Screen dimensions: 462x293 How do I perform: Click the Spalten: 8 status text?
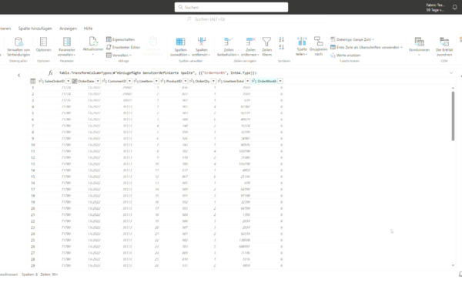(29, 274)
